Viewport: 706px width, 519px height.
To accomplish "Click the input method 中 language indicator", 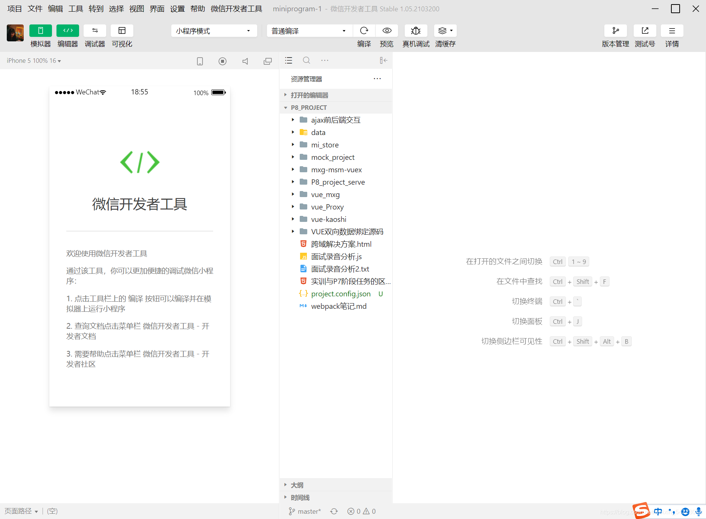I will point(658,511).
